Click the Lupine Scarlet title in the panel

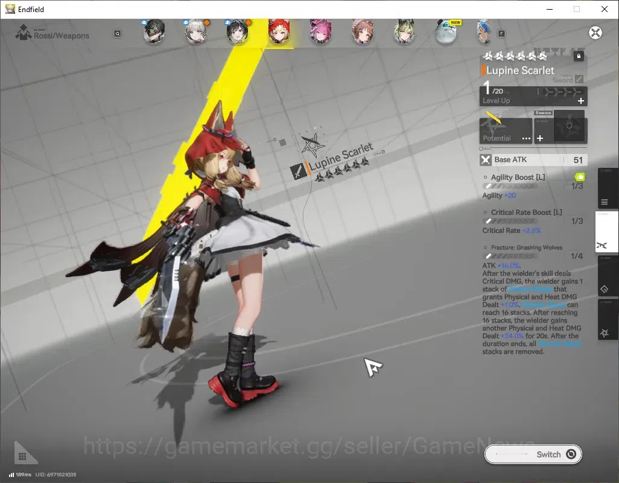click(x=520, y=70)
